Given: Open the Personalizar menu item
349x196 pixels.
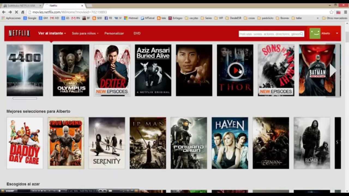Looking at the screenshot, I should pyautogui.click(x=114, y=33).
